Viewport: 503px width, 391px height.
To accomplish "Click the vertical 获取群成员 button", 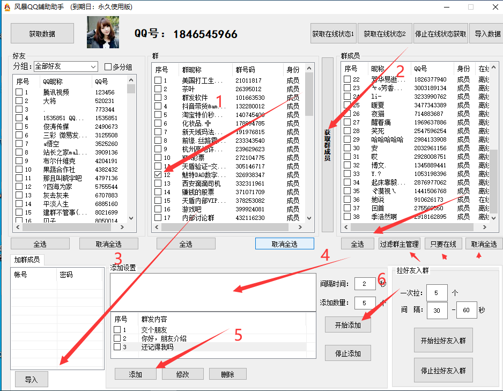I will (x=328, y=145).
